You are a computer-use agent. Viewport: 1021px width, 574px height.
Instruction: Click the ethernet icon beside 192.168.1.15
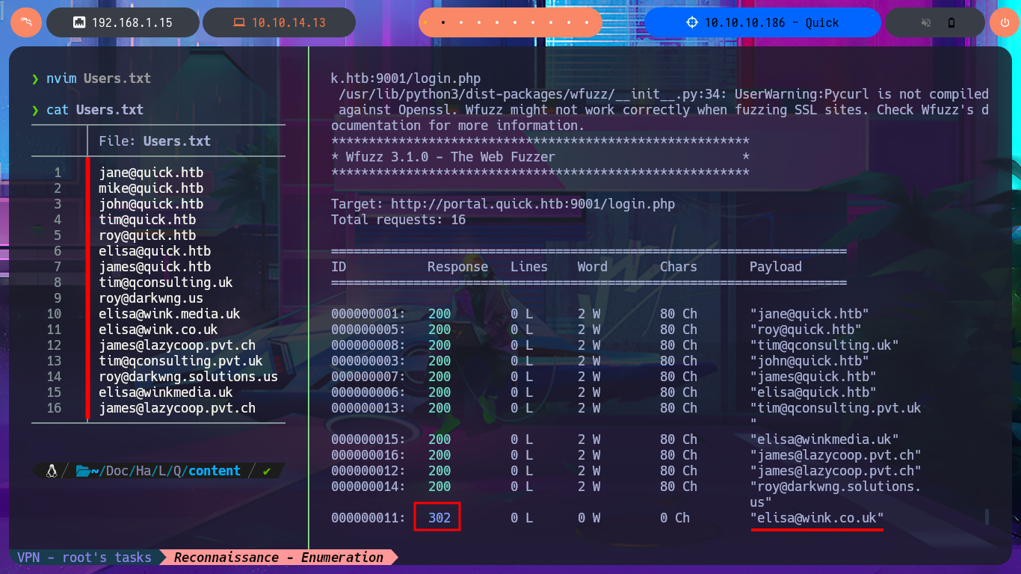[x=78, y=22]
